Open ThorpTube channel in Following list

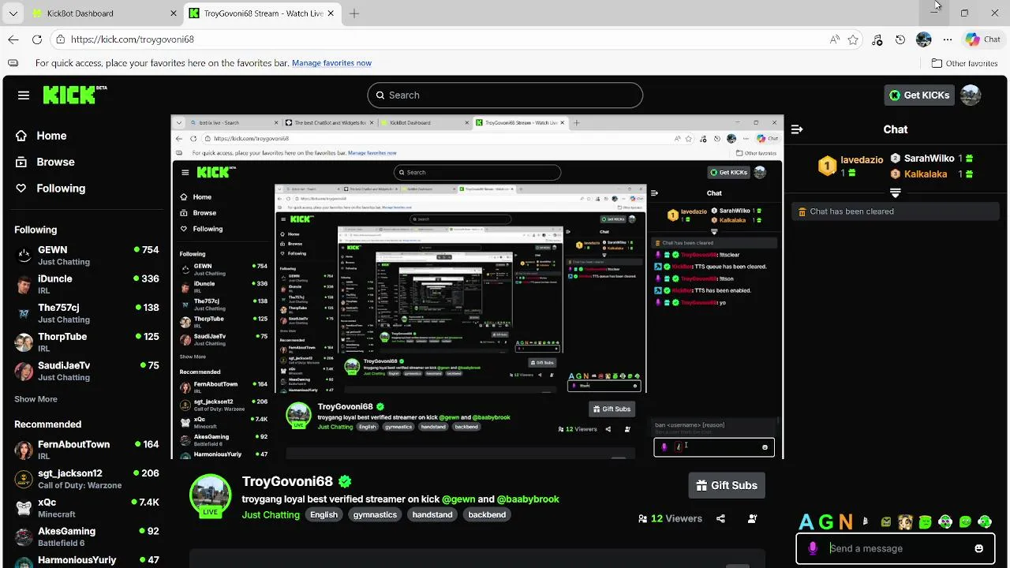(x=87, y=342)
